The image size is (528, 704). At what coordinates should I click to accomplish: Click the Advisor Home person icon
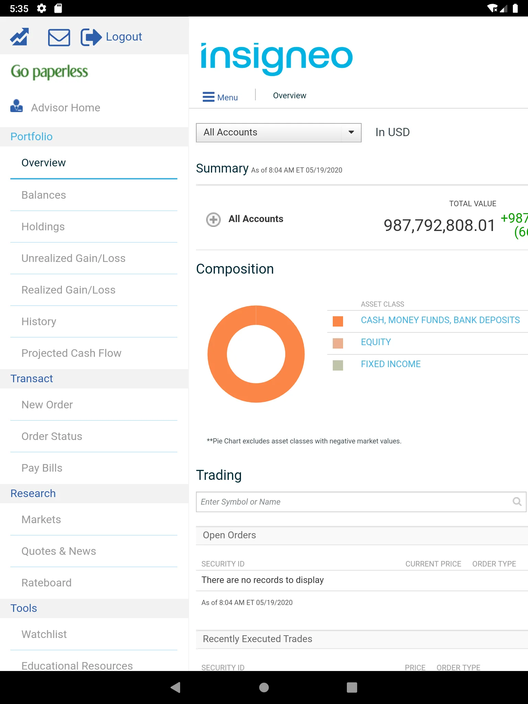16,106
